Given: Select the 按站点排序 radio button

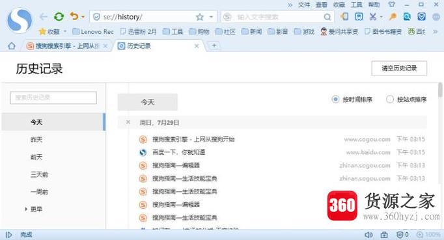Looking at the screenshot, I should pyautogui.click(x=390, y=100).
